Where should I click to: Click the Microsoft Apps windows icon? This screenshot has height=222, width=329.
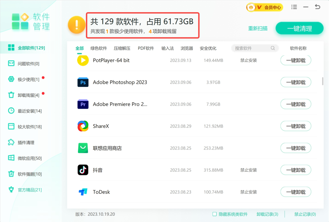click(11, 158)
